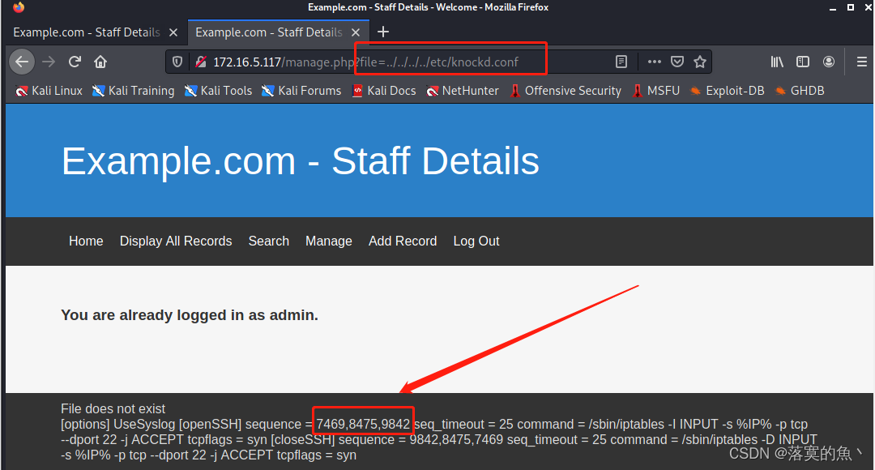Close the first Staff Details tab

click(173, 32)
